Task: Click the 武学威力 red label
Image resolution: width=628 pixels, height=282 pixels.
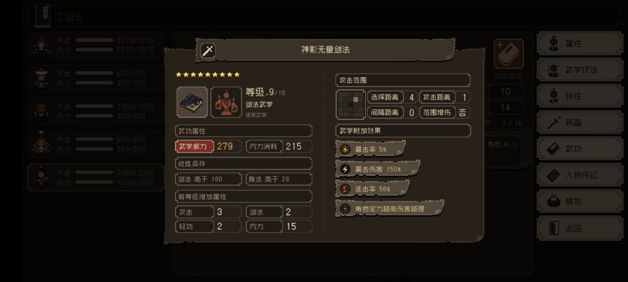Action: click(x=194, y=146)
